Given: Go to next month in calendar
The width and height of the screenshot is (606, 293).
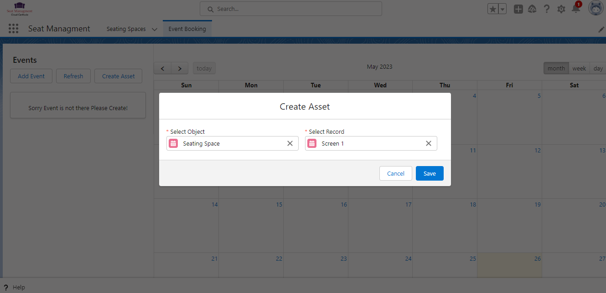Looking at the screenshot, I should point(180,69).
